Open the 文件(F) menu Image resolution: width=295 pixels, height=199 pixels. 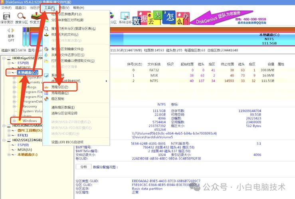pos(6,8)
